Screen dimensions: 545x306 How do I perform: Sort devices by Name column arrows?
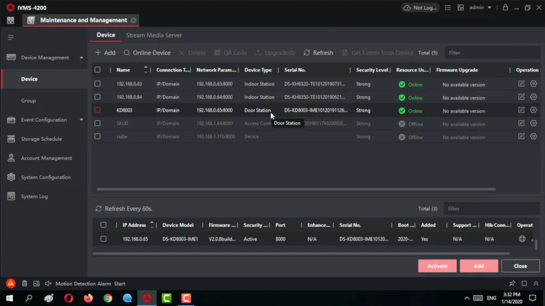click(146, 70)
